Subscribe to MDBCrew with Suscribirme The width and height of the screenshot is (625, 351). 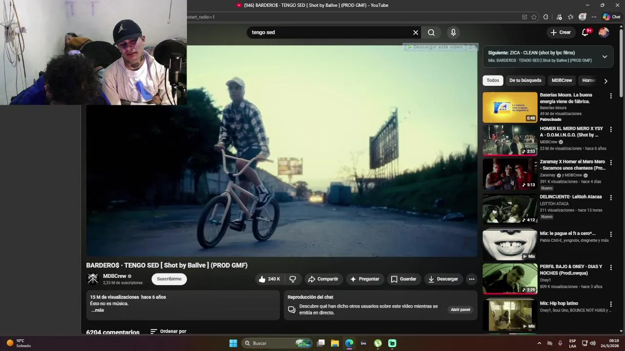[x=169, y=279]
